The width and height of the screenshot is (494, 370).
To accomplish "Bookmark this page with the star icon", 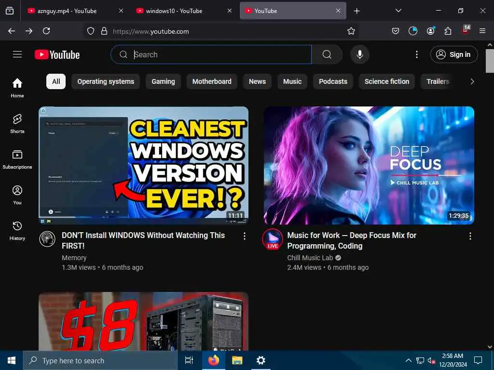I will [x=351, y=31].
